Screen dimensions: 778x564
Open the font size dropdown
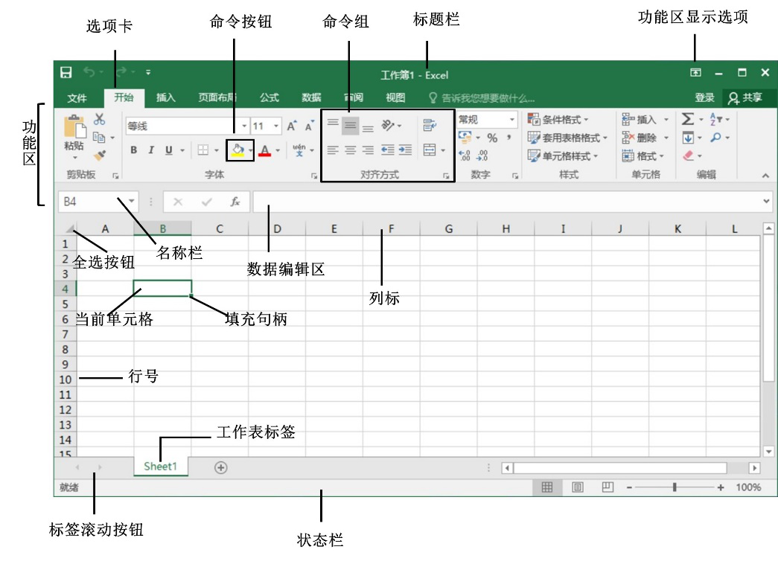[277, 126]
